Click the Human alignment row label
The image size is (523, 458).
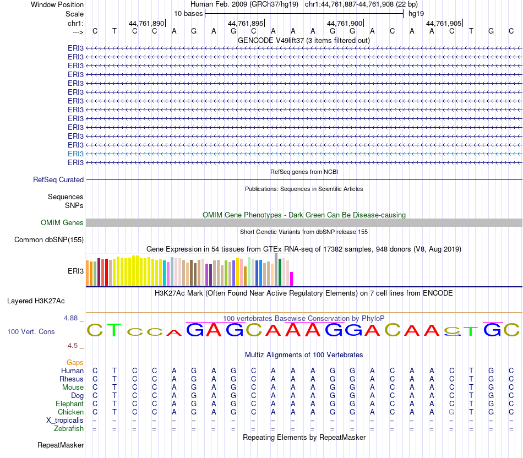72,370
